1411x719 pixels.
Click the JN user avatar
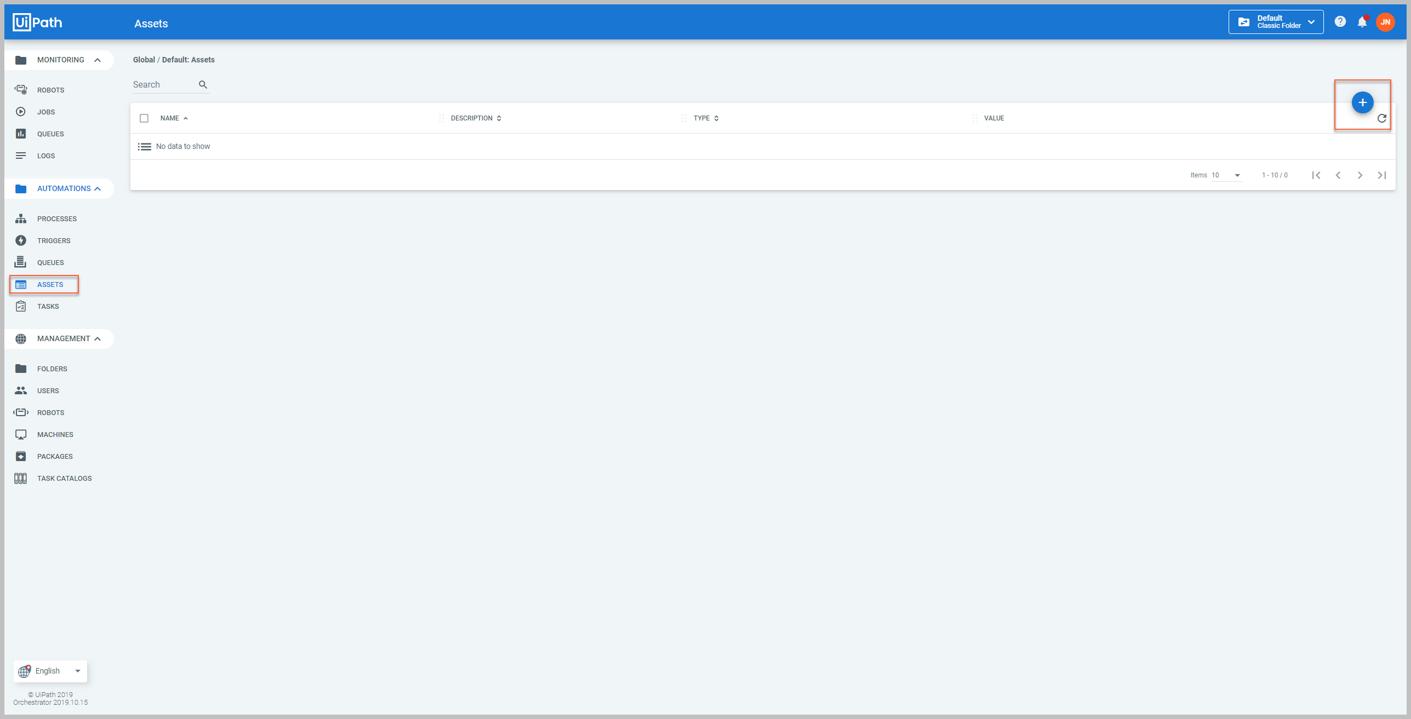pos(1385,22)
